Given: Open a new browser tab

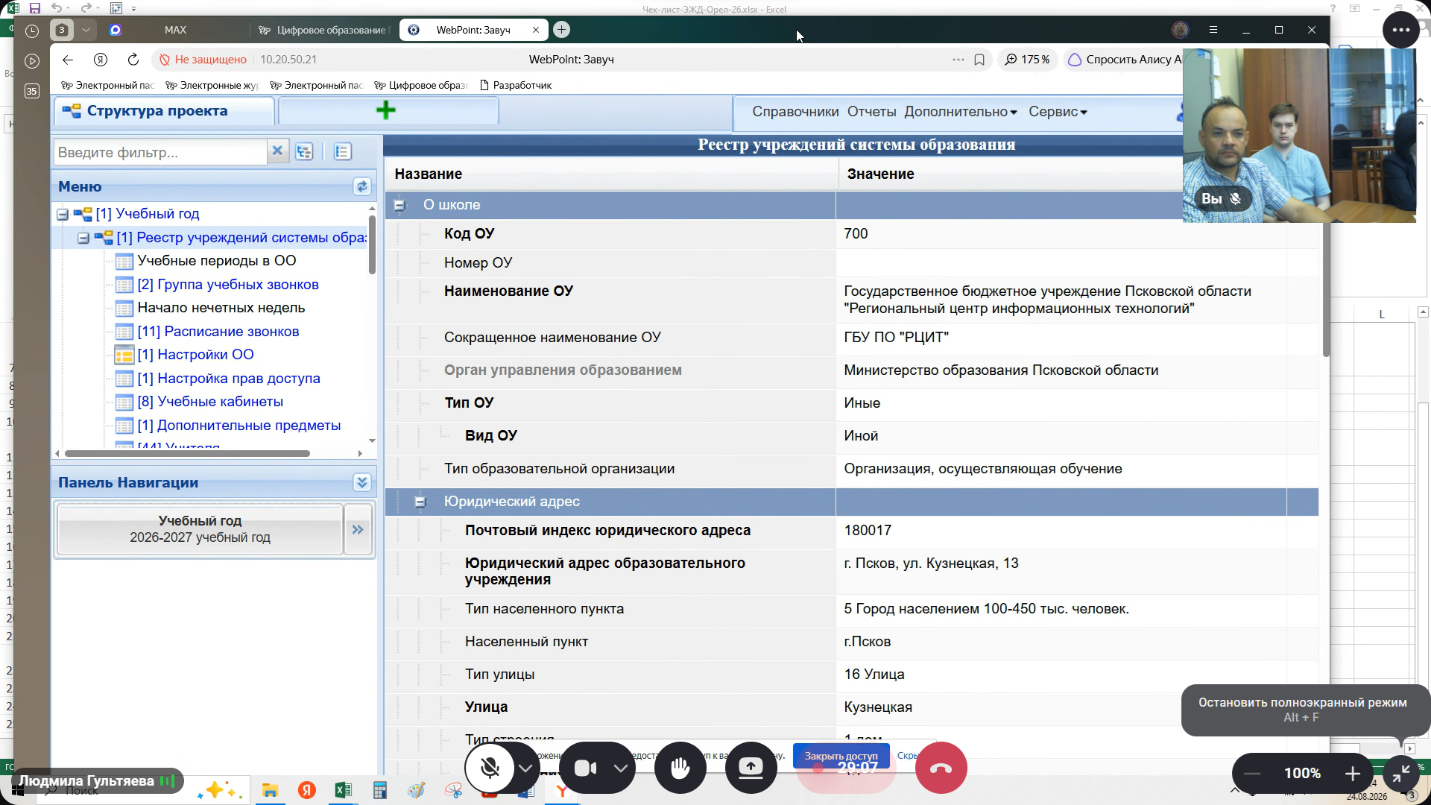Looking at the screenshot, I should tap(562, 30).
